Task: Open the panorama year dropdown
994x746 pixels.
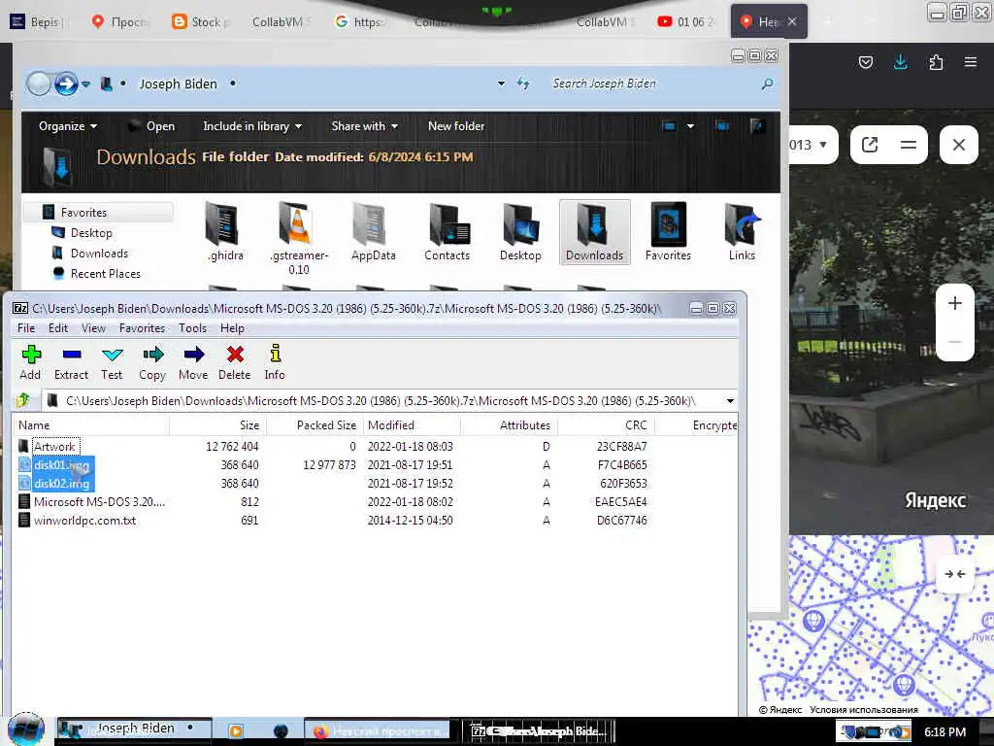Action: tap(811, 145)
